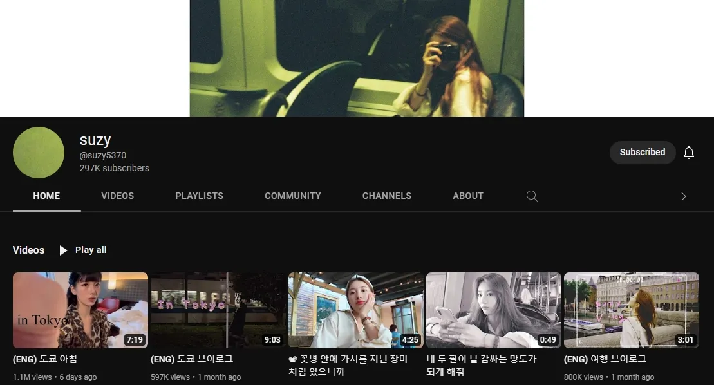Open the channel search magnifier icon
Image resolution: width=714 pixels, height=385 pixels.
click(532, 196)
